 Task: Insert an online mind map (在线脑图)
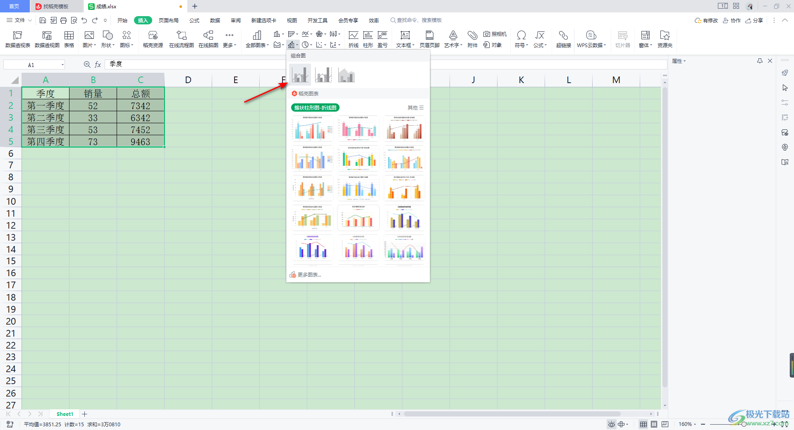click(x=208, y=39)
